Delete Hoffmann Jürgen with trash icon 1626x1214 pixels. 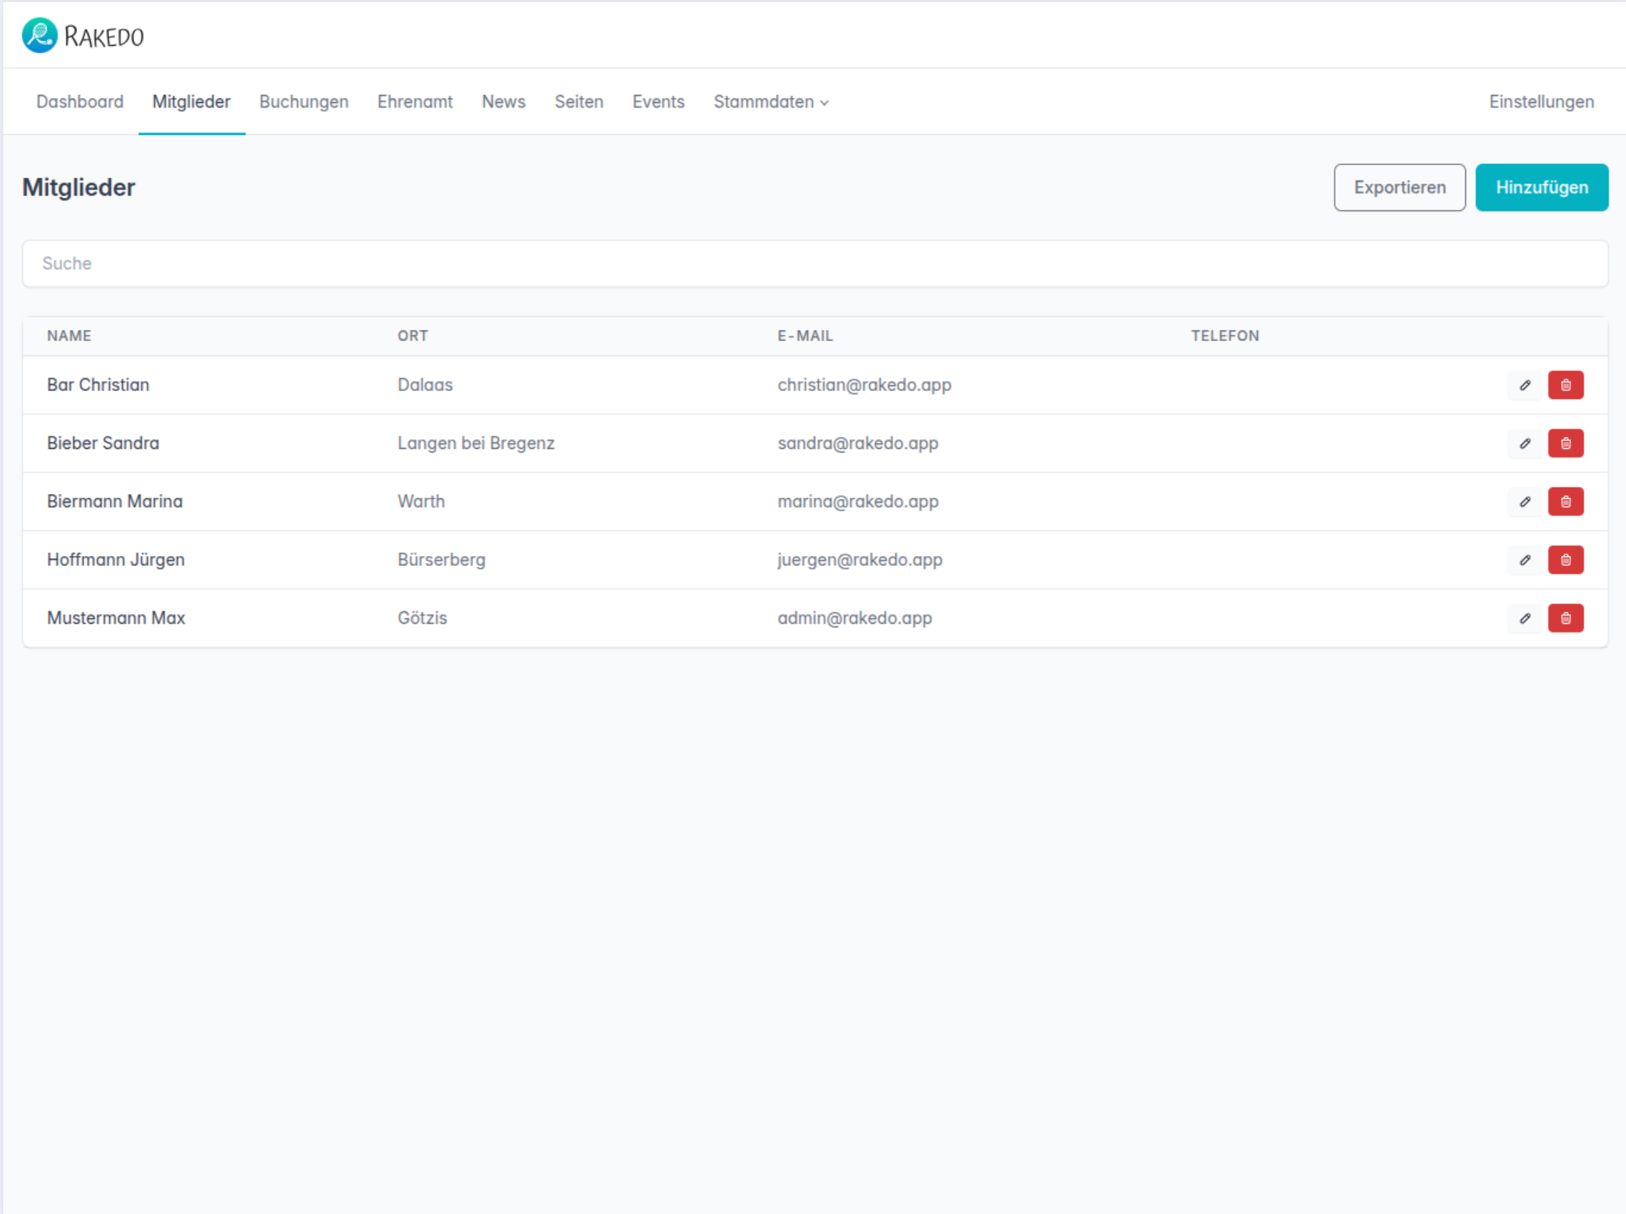[1566, 560]
